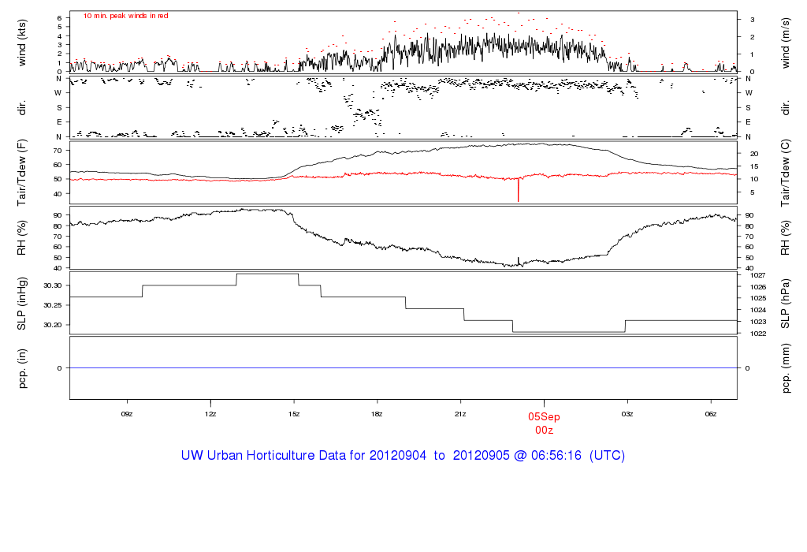Click the '30.20' SLP tick value
The width and height of the screenshot is (807, 552).
pyautogui.click(x=53, y=325)
